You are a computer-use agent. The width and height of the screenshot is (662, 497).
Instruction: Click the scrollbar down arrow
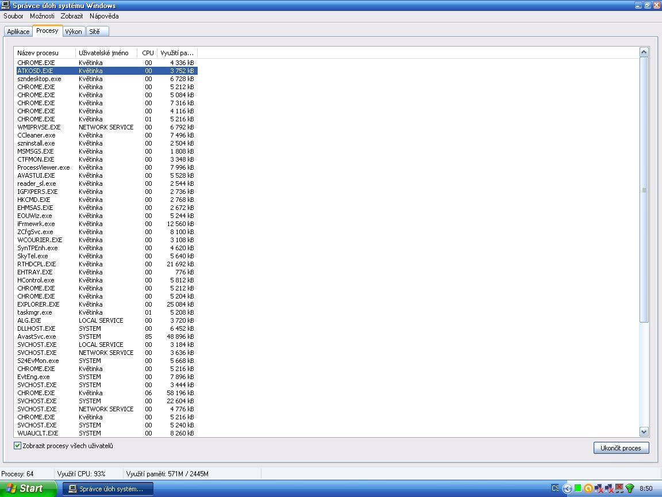tap(644, 431)
